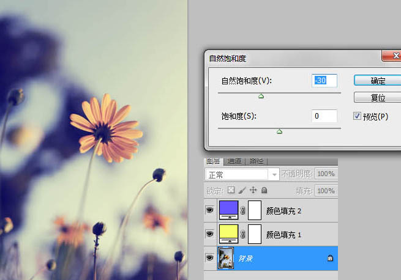Screen dimensions: 401x280
Task: Hide the 颜色填充 2 layer using its eye
Action: point(210,211)
